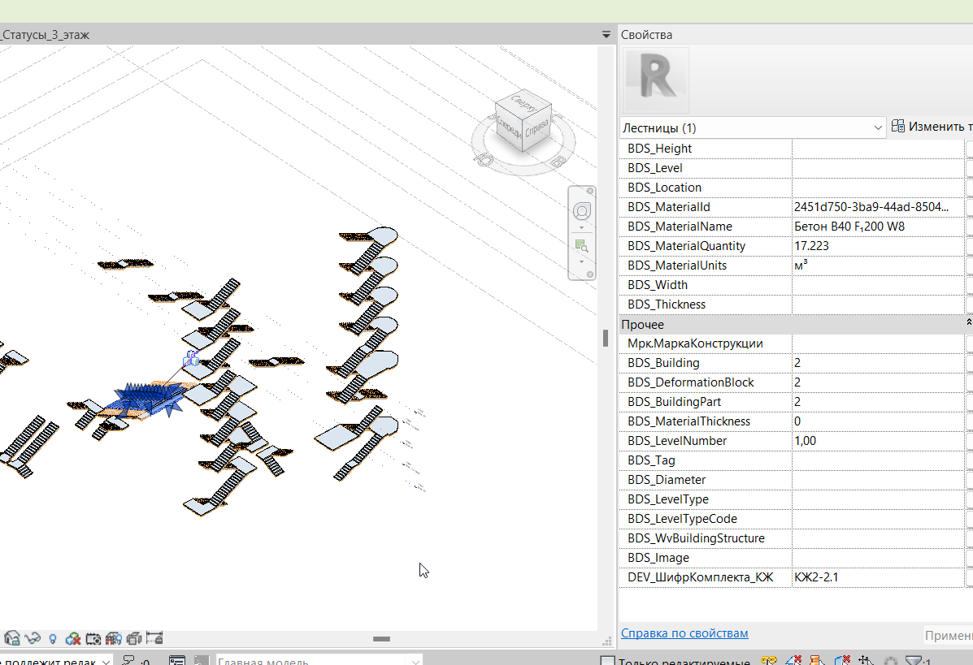Edit the BDS_DeformationBlock value field
Viewport: 973px width, 665px height.
tap(878, 382)
